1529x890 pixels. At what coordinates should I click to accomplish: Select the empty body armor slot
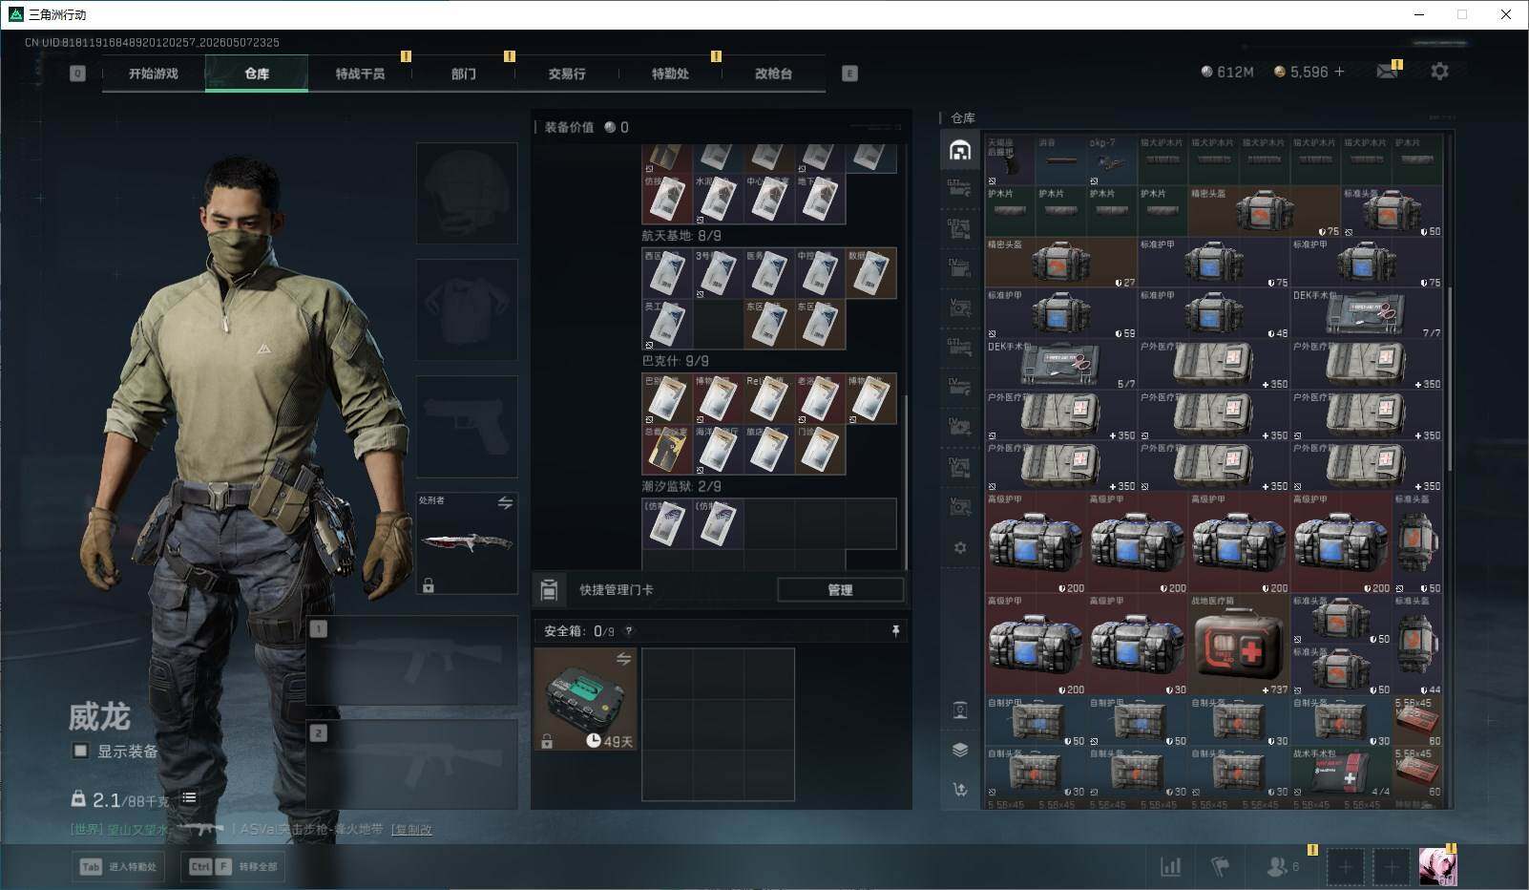tap(467, 309)
